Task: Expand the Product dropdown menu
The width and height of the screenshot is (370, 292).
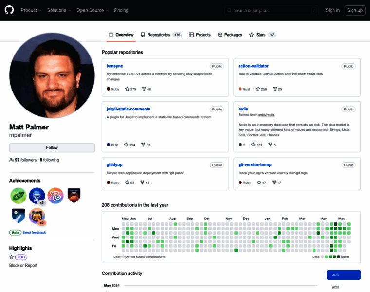Action: [31, 10]
